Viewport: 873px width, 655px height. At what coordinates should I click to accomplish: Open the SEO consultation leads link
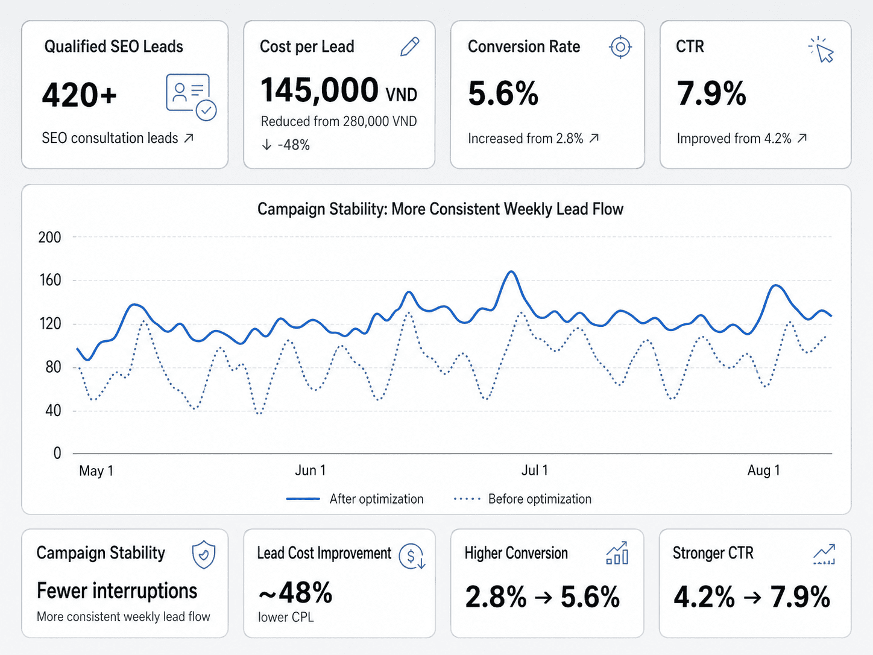(118, 138)
